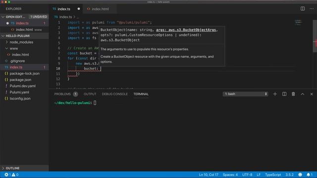Select index.ts in HELLO-PULUMI tree
This screenshot has height=178, width=317.
pyautogui.click(x=16, y=67)
